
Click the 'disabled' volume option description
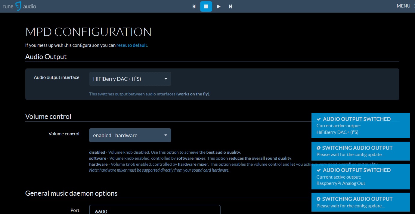[x=165, y=152]
